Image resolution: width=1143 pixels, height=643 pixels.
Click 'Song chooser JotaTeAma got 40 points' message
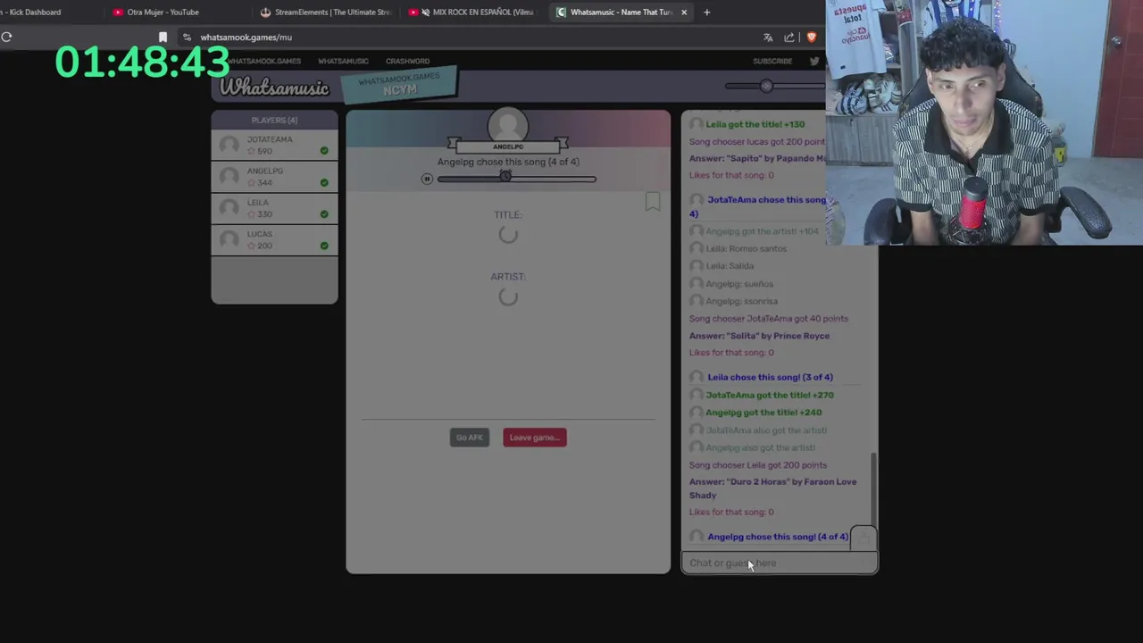point(769,319)
